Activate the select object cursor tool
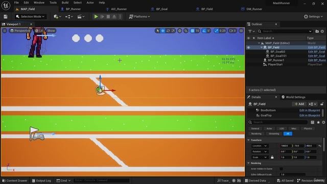The image size is (327, 184). tap(158, 31)
